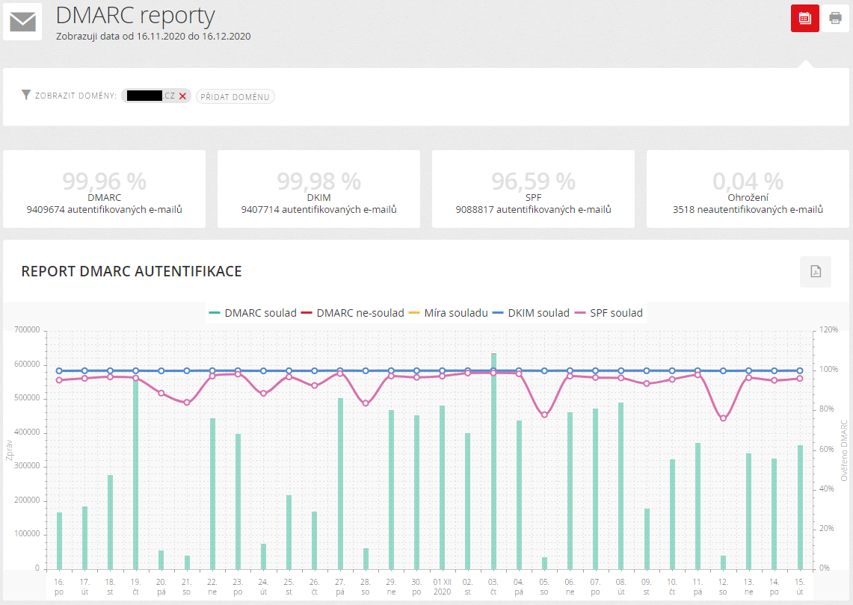Click the bar for 19. čt

(x=136, y=473)
